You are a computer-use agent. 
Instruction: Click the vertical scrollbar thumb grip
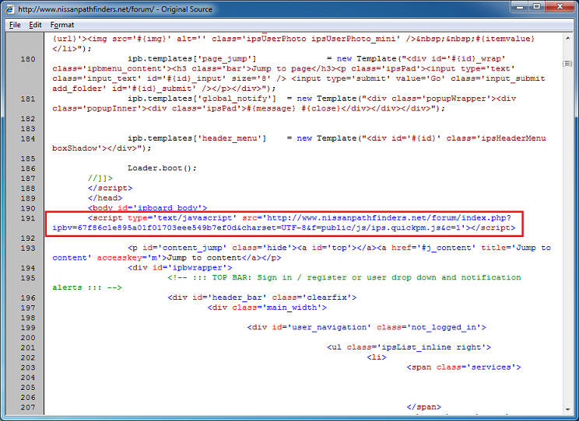point(567,64)
